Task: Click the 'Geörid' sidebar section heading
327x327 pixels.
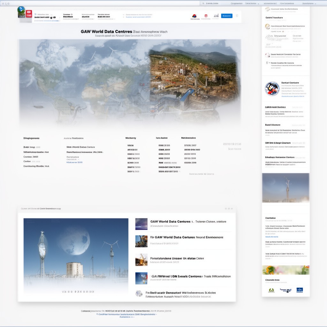Action: pyautogui.click(x=274, y=18)
